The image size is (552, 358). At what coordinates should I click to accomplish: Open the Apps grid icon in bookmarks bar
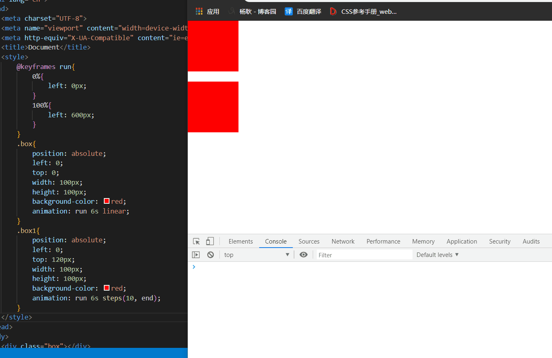pos(199,11)
